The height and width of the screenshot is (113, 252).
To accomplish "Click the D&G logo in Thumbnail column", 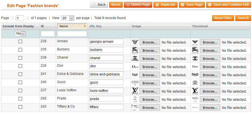I will point(195,75).
